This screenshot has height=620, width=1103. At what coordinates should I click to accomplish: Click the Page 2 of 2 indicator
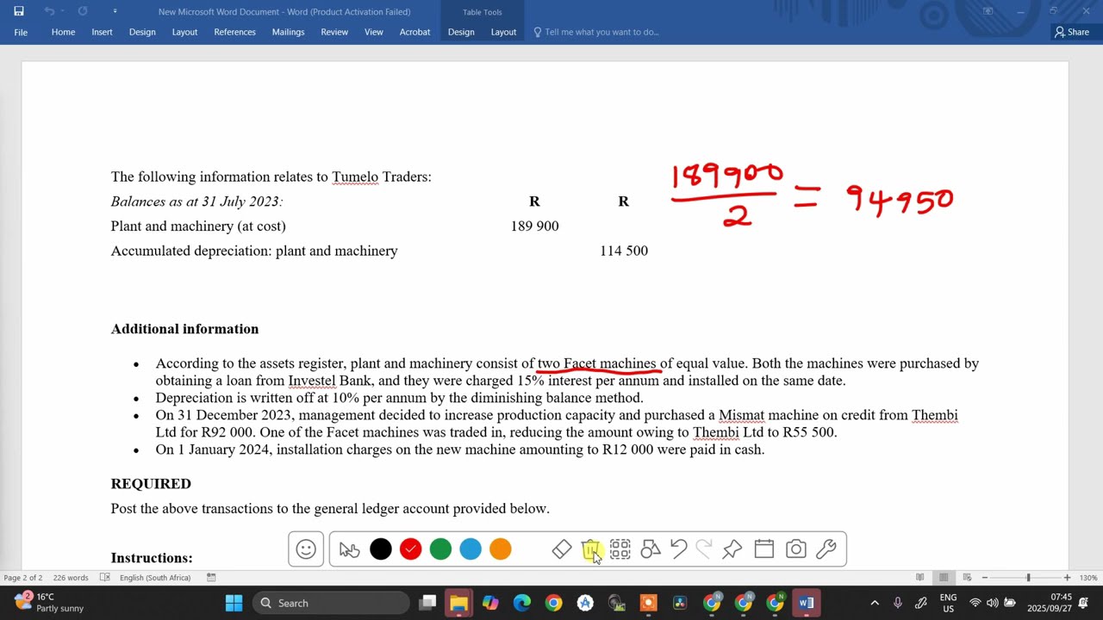23,578
